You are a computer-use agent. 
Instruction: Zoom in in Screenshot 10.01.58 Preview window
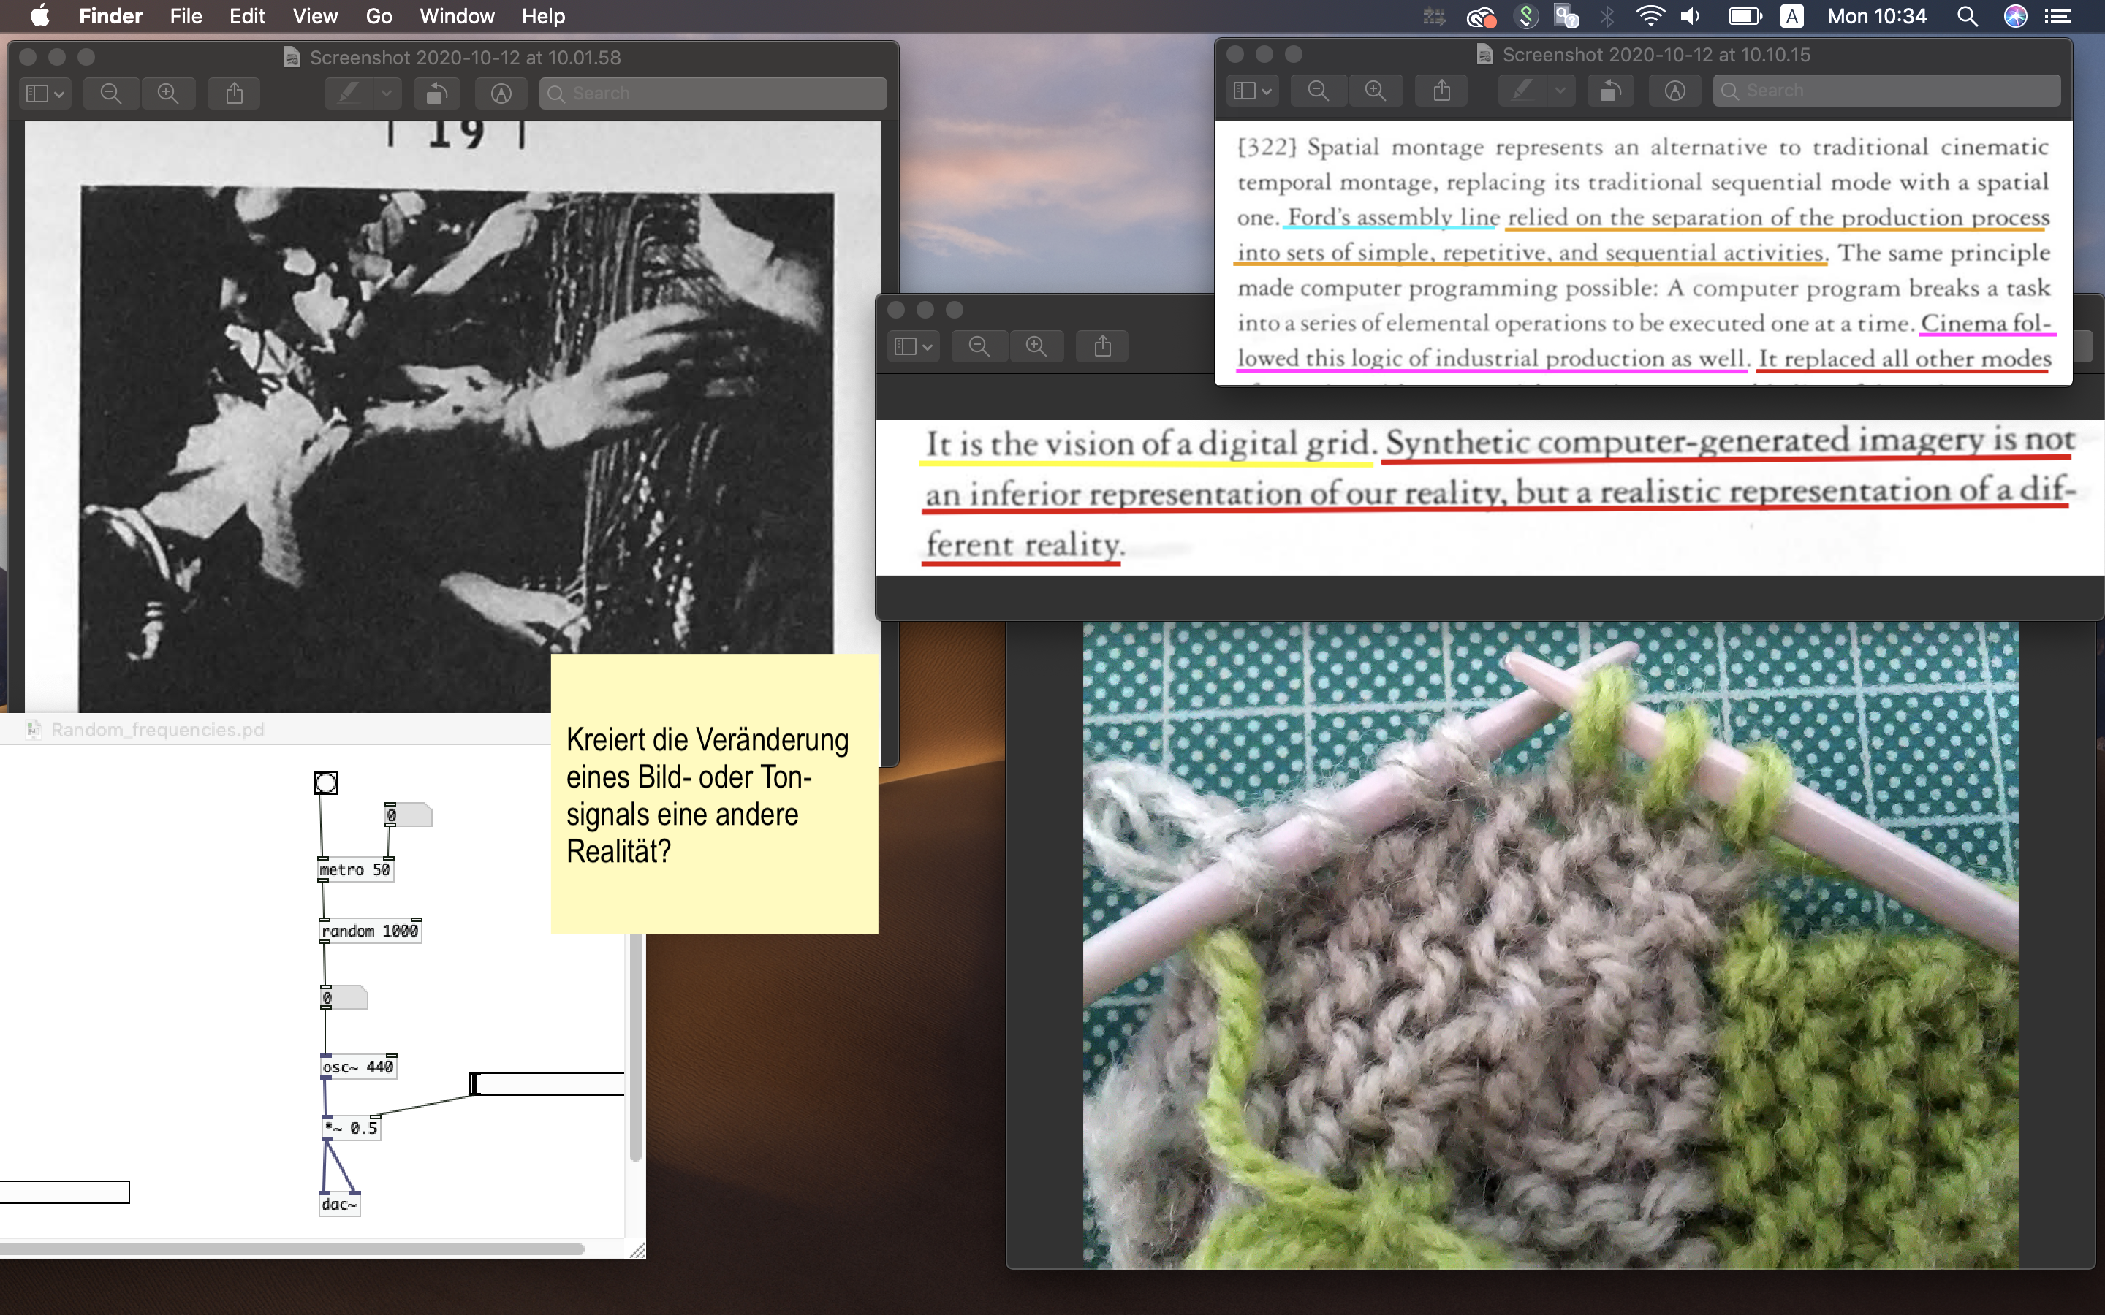(168, 93)
